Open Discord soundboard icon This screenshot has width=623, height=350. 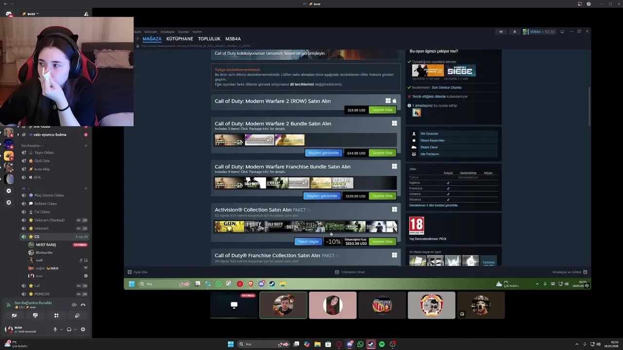click(77, 315)
